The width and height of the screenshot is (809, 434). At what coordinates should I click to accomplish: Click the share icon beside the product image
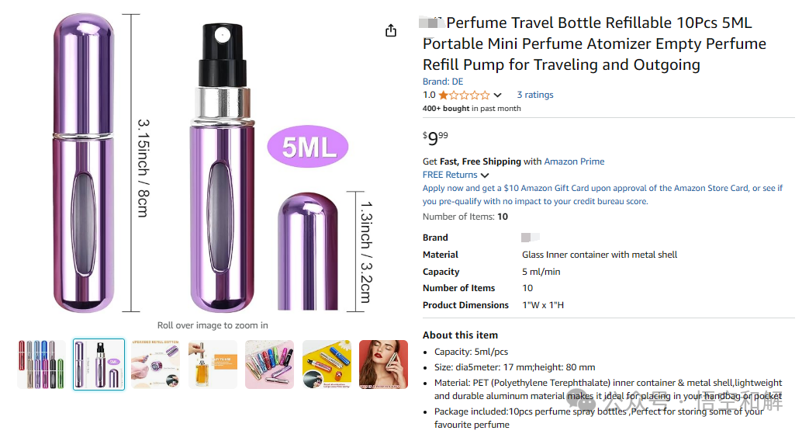coord(391,30)
